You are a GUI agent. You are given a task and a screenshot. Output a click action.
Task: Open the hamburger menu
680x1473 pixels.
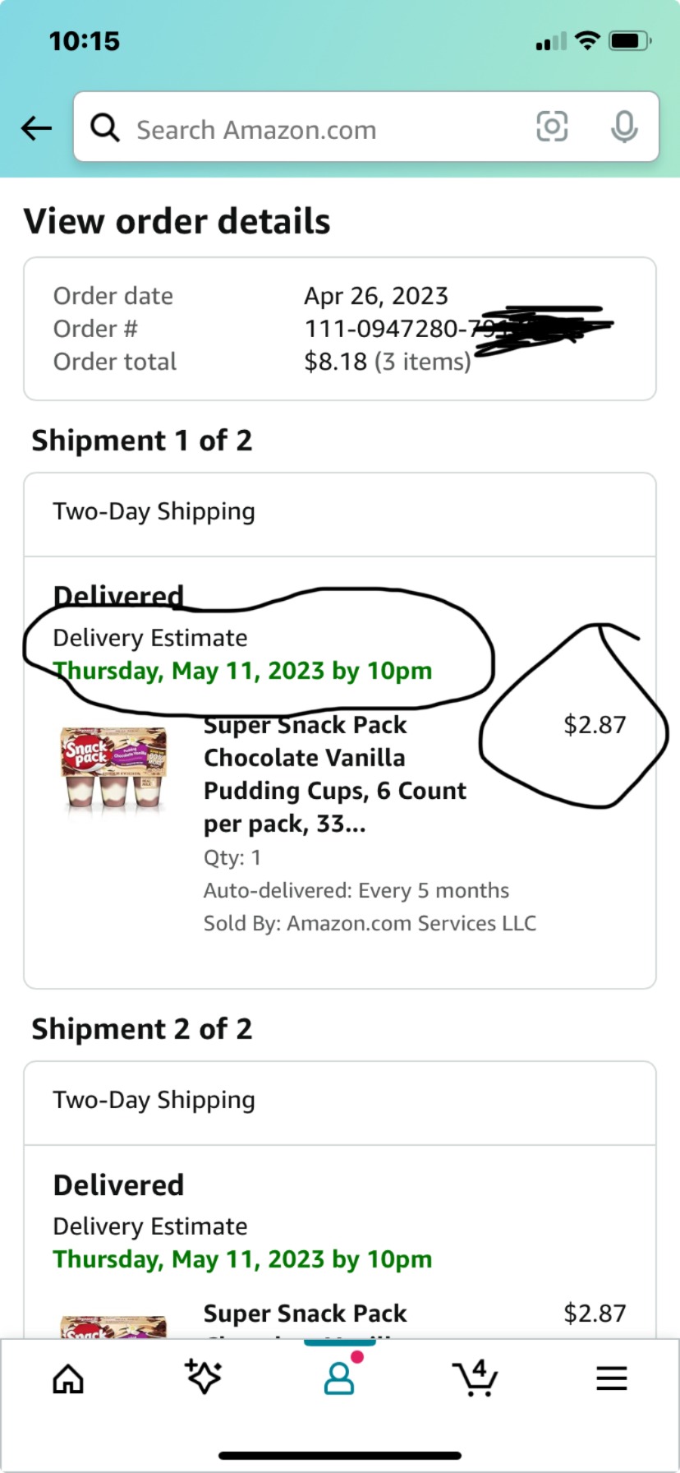coord(611,1378)
